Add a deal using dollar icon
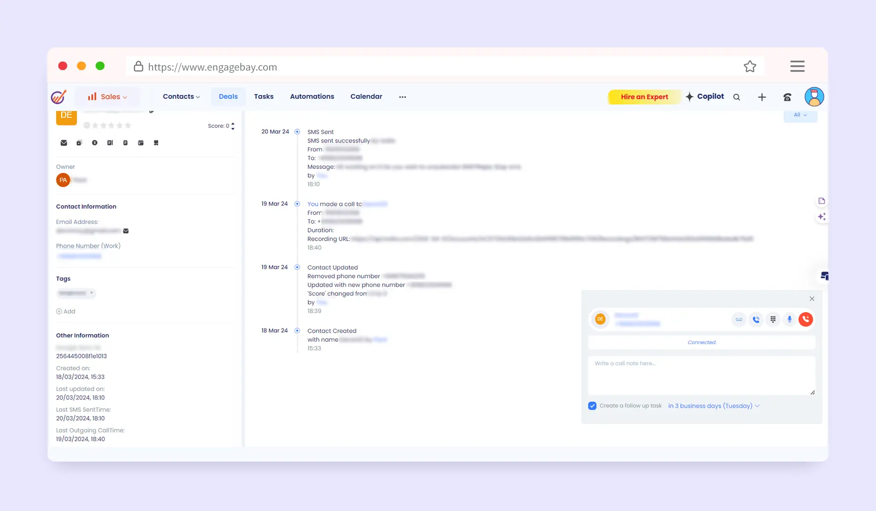The image size is (876, 511). (x=95, y=143)
